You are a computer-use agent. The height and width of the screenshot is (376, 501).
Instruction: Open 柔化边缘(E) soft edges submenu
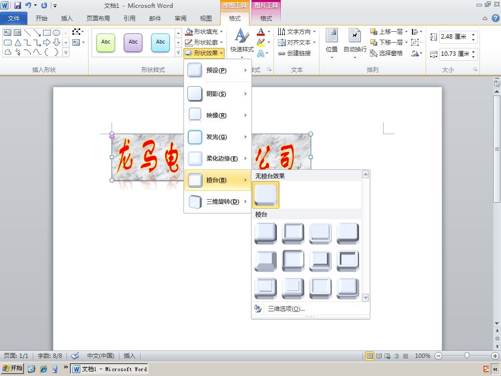click(217, 158)
